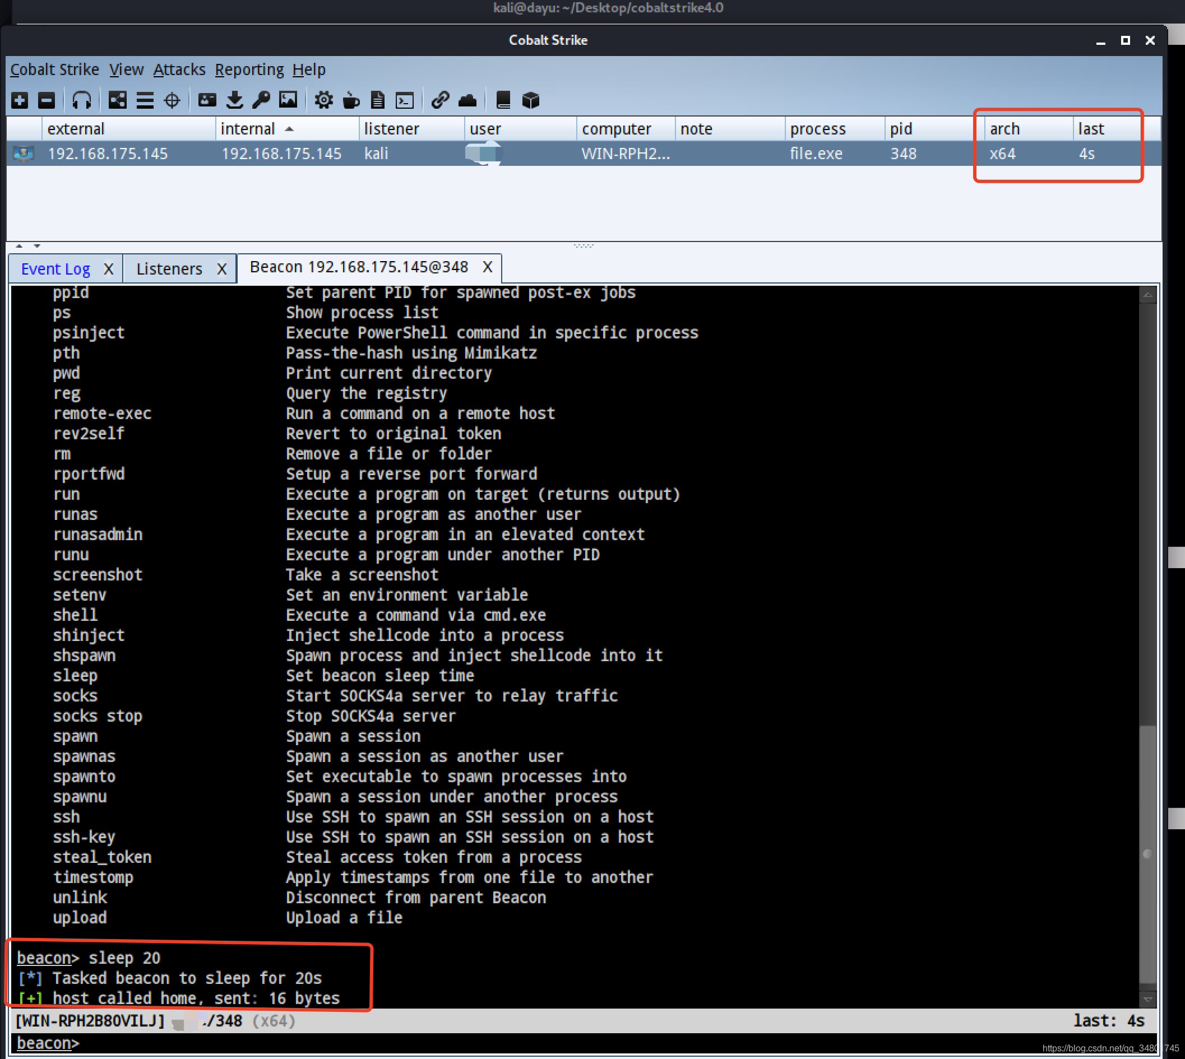
Task: Click the coffee cup Java applet icon
Action: coord(351,100)
